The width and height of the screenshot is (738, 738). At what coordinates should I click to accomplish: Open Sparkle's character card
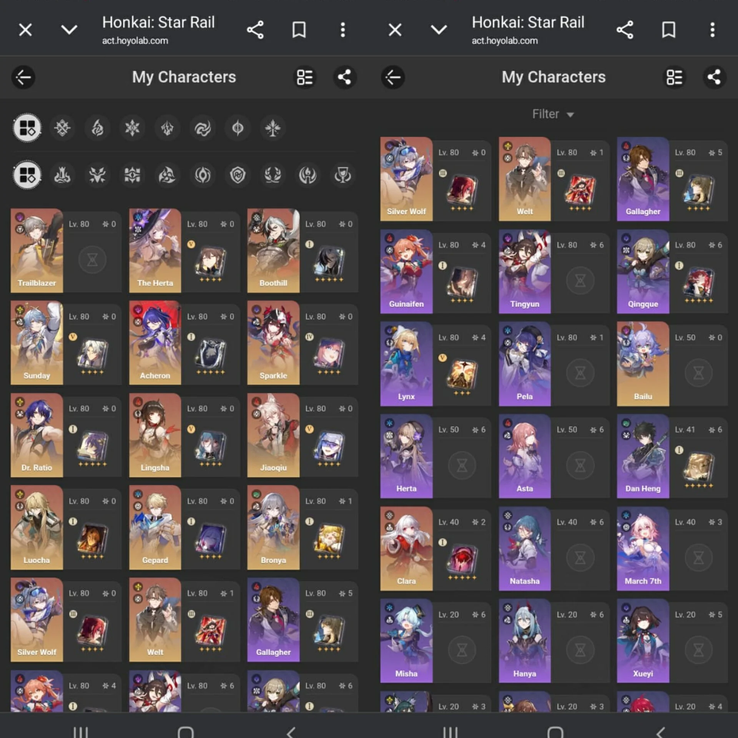[x=303, y=343]
